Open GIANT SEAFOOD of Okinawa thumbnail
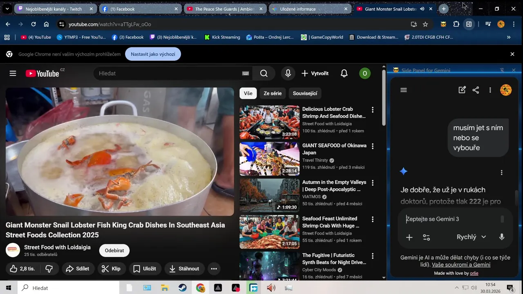523x294 pixels. coord(269,159)
